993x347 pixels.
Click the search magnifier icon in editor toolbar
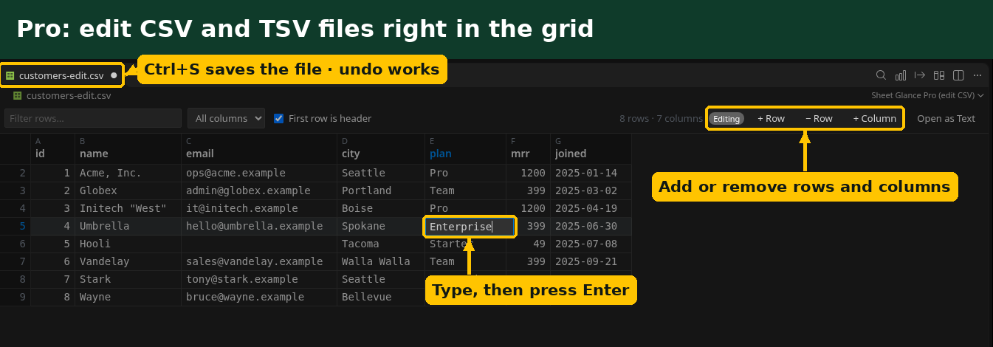coord(881,75)
